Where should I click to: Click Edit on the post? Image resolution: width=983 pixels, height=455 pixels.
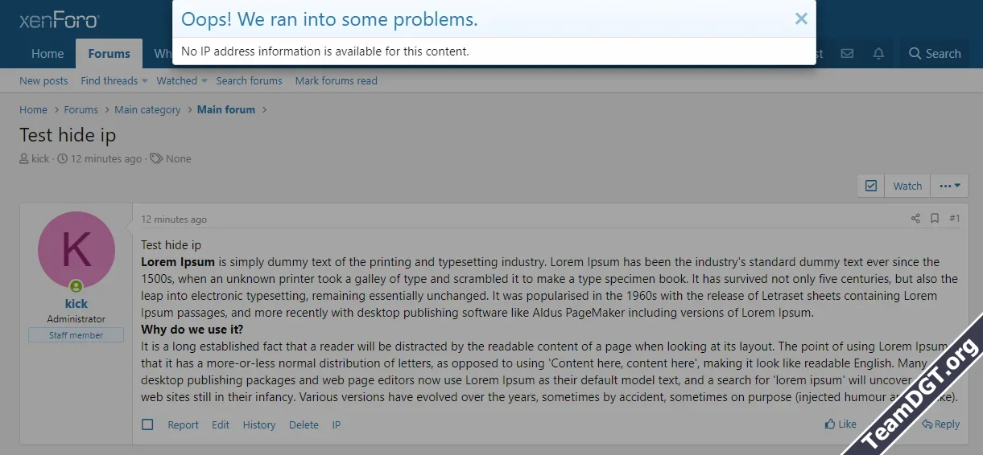(x=221, y=424)
